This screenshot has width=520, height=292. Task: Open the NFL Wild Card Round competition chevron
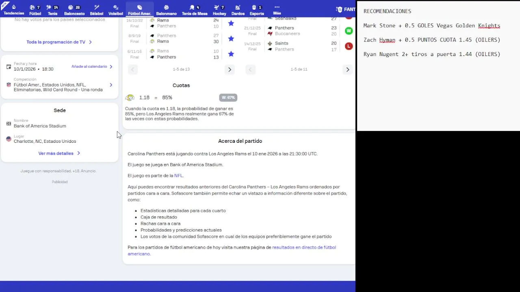coord(111,85)
